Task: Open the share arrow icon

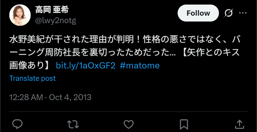Action: pos(239,124)
